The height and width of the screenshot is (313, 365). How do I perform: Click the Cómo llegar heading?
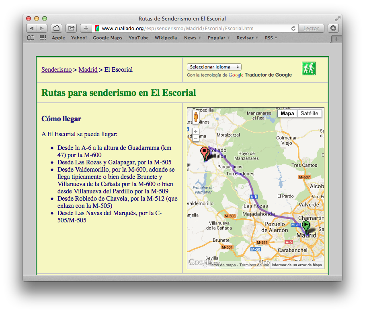(x=62, y=119)
